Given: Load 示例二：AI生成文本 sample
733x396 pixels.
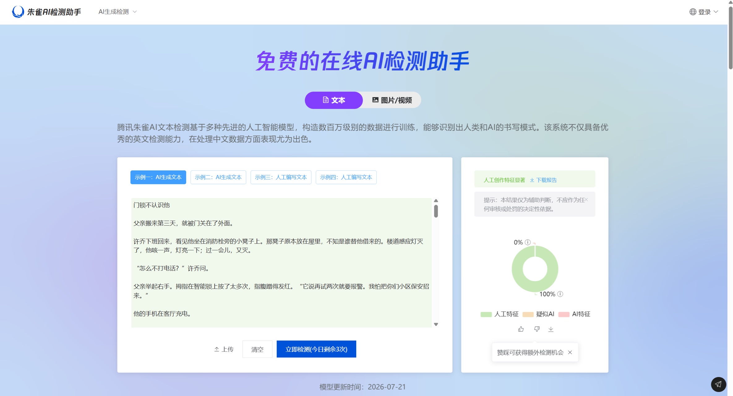Looking at the screenshot, I should click(218, 177).
